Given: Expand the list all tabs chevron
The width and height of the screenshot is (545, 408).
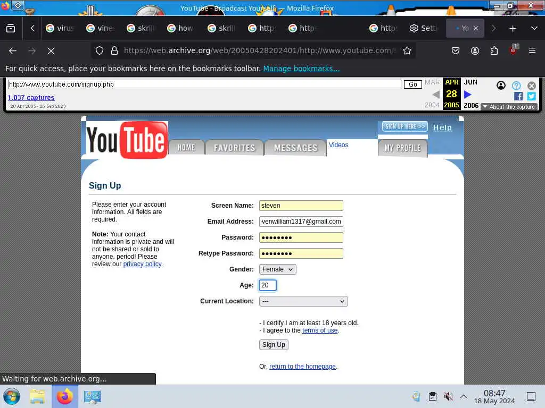Looking at the screenshot, I should [x=534, y=29].
